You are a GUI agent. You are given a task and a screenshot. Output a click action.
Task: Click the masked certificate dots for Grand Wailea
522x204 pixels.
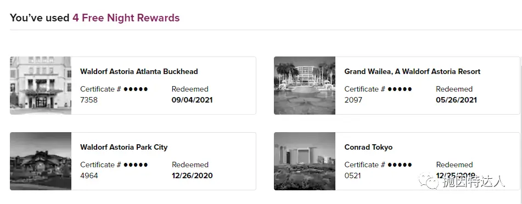pos(400,89)
